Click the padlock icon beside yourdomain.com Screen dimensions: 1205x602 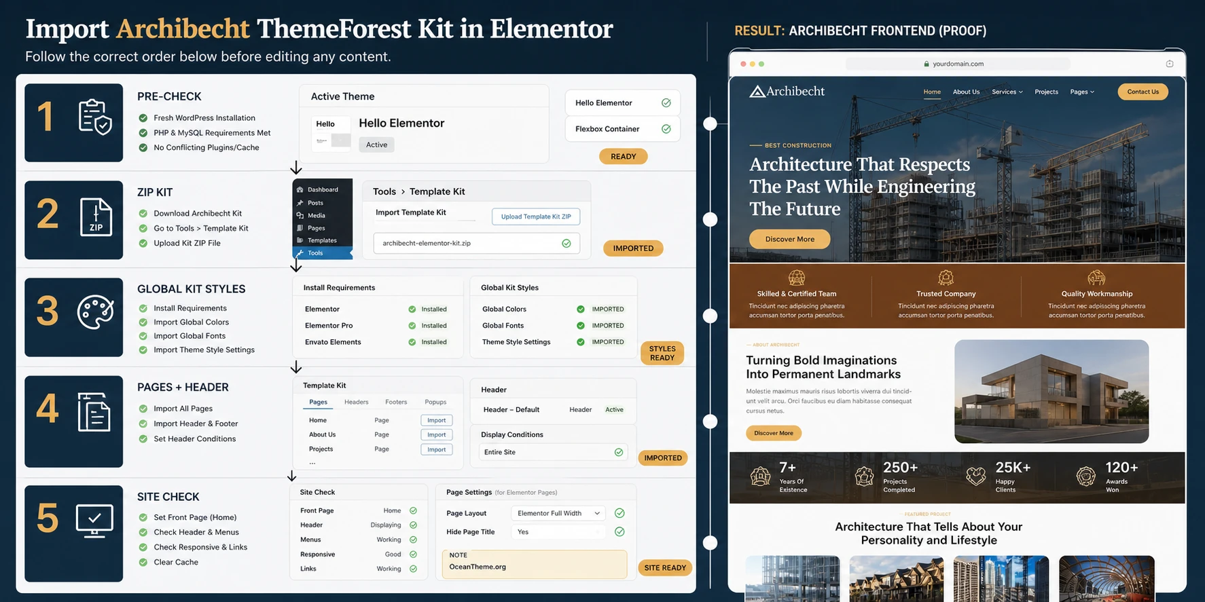point(927,64)
